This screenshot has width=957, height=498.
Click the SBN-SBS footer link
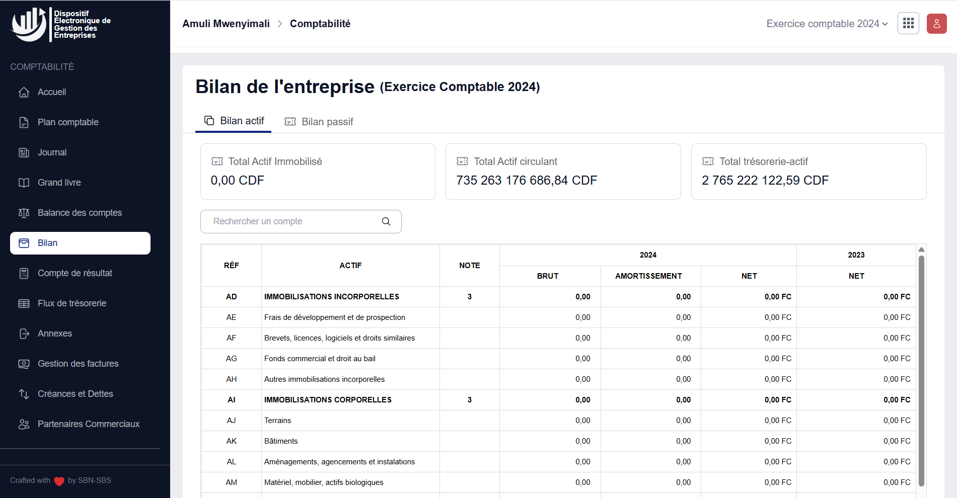tap(93, 480)
